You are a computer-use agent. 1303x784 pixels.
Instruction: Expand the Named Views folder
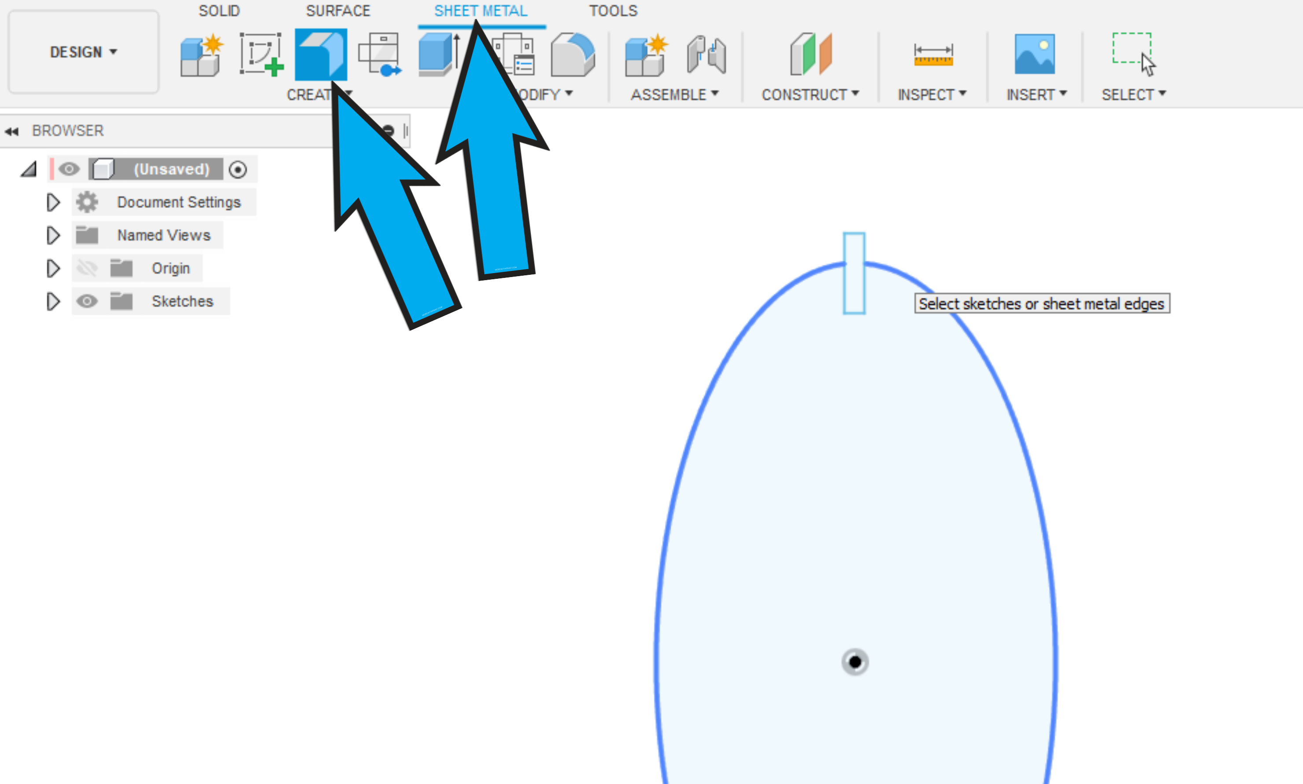pos(53,236)
